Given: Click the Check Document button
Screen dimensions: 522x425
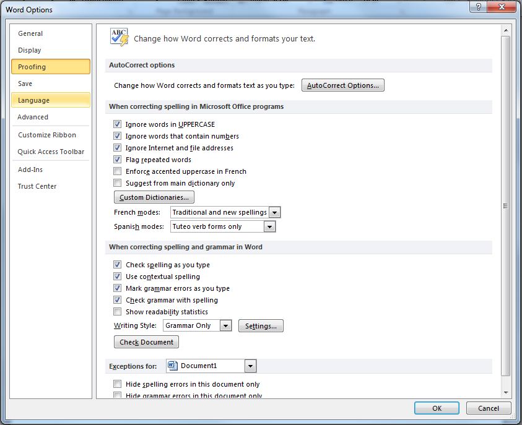Looking at the screenshot, I should coord(146,341).
